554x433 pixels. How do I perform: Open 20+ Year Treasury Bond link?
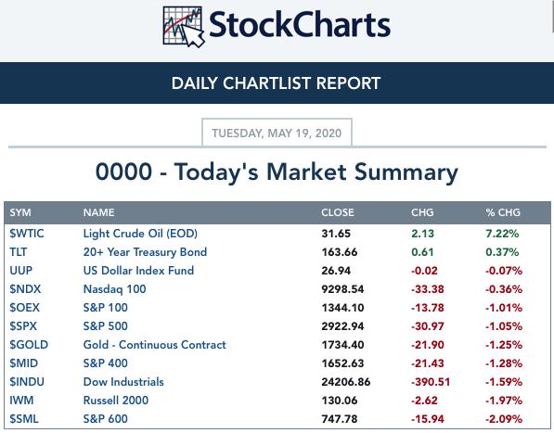[145, 252]
